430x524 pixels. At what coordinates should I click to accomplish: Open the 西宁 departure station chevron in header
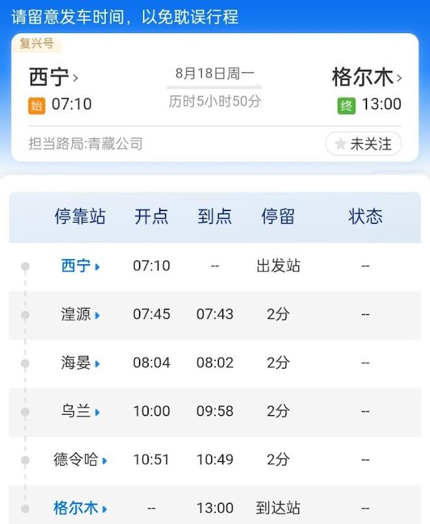(75, 78)
